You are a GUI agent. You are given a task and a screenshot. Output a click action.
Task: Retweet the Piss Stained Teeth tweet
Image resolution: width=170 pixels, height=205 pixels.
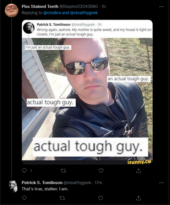pyautogui.click(x=63, y=171)
